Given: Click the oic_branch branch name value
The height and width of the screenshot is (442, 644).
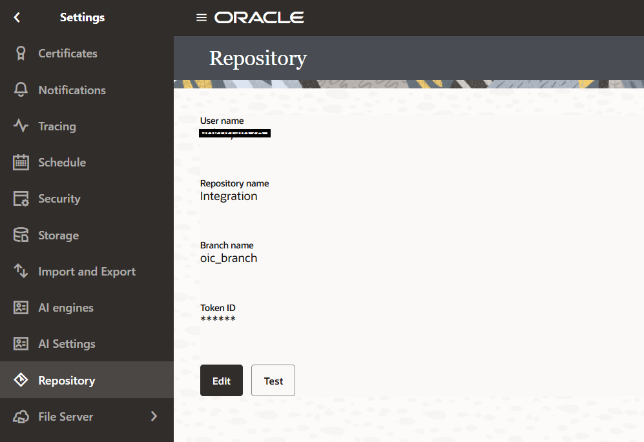Looking at the screenshot, I should [x=229, y=258].
